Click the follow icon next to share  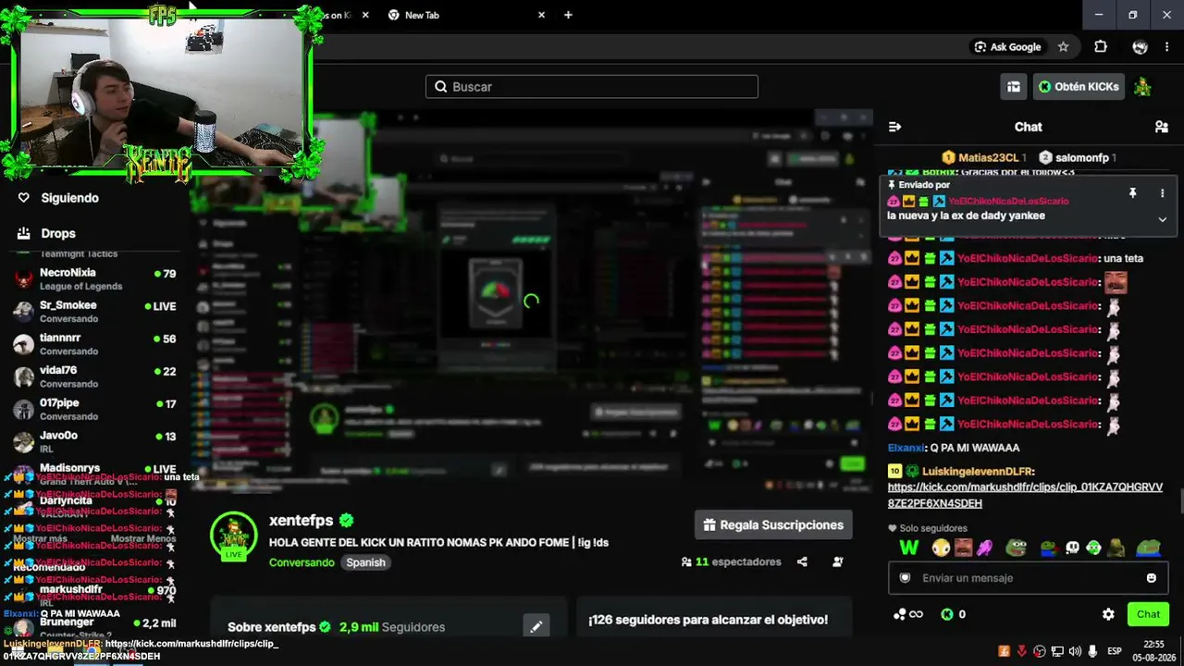837,561
